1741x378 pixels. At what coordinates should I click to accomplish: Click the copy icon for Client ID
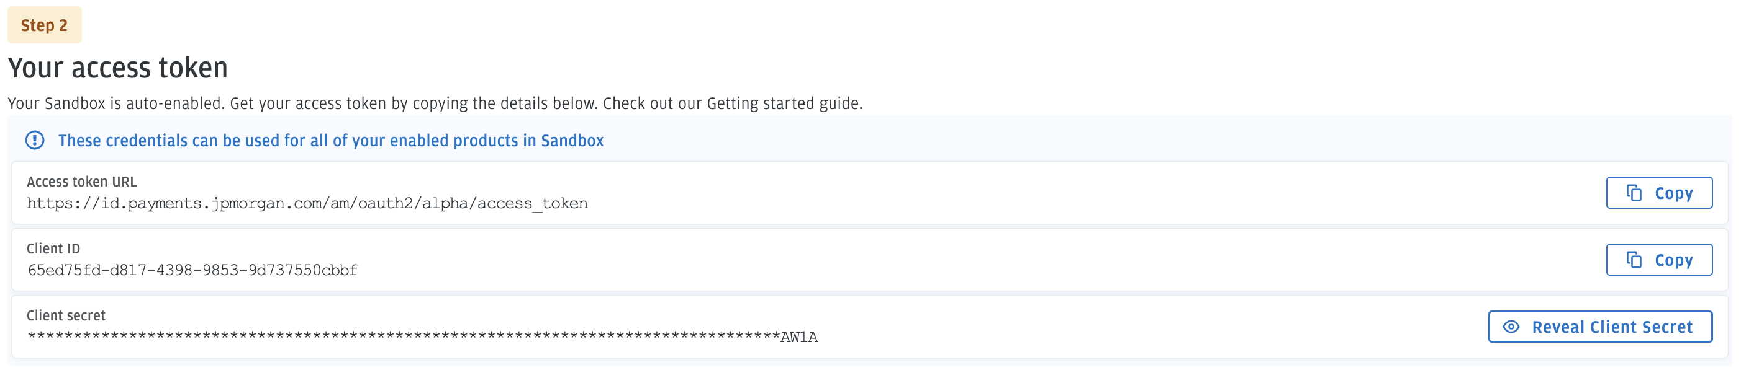pos(1634,260)
